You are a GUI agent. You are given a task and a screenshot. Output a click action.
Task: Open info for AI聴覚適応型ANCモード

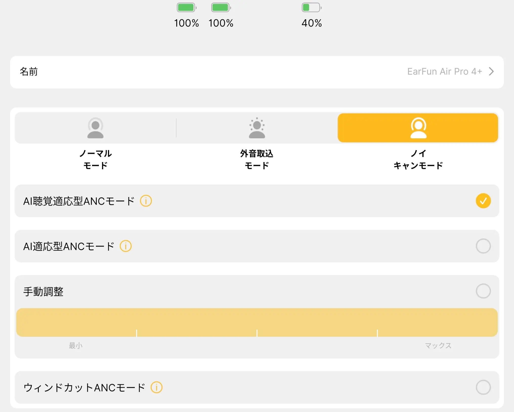pos(146,201)
